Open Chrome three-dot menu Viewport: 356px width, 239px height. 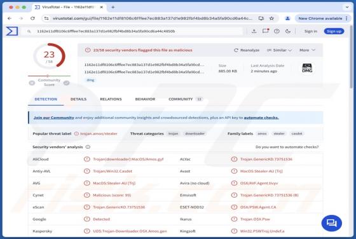[x=346, y=18]
